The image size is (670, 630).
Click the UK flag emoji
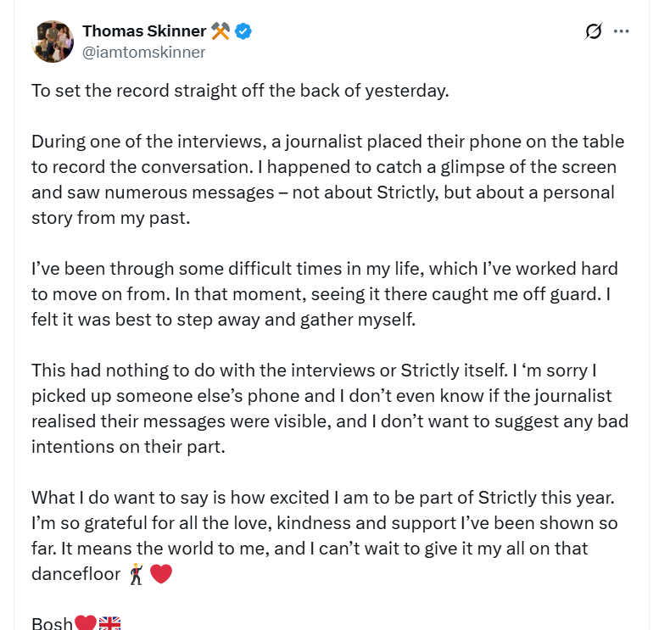point(109,624)
